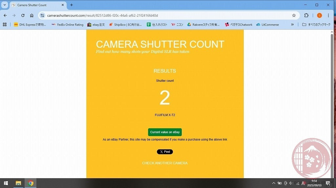Click the X Post share button
This screenshot has width=336, height=188.
165,152
